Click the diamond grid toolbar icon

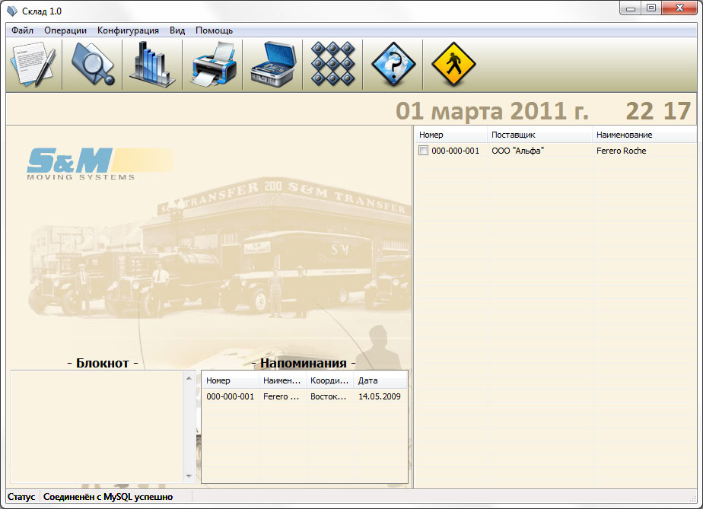[333, 64]
